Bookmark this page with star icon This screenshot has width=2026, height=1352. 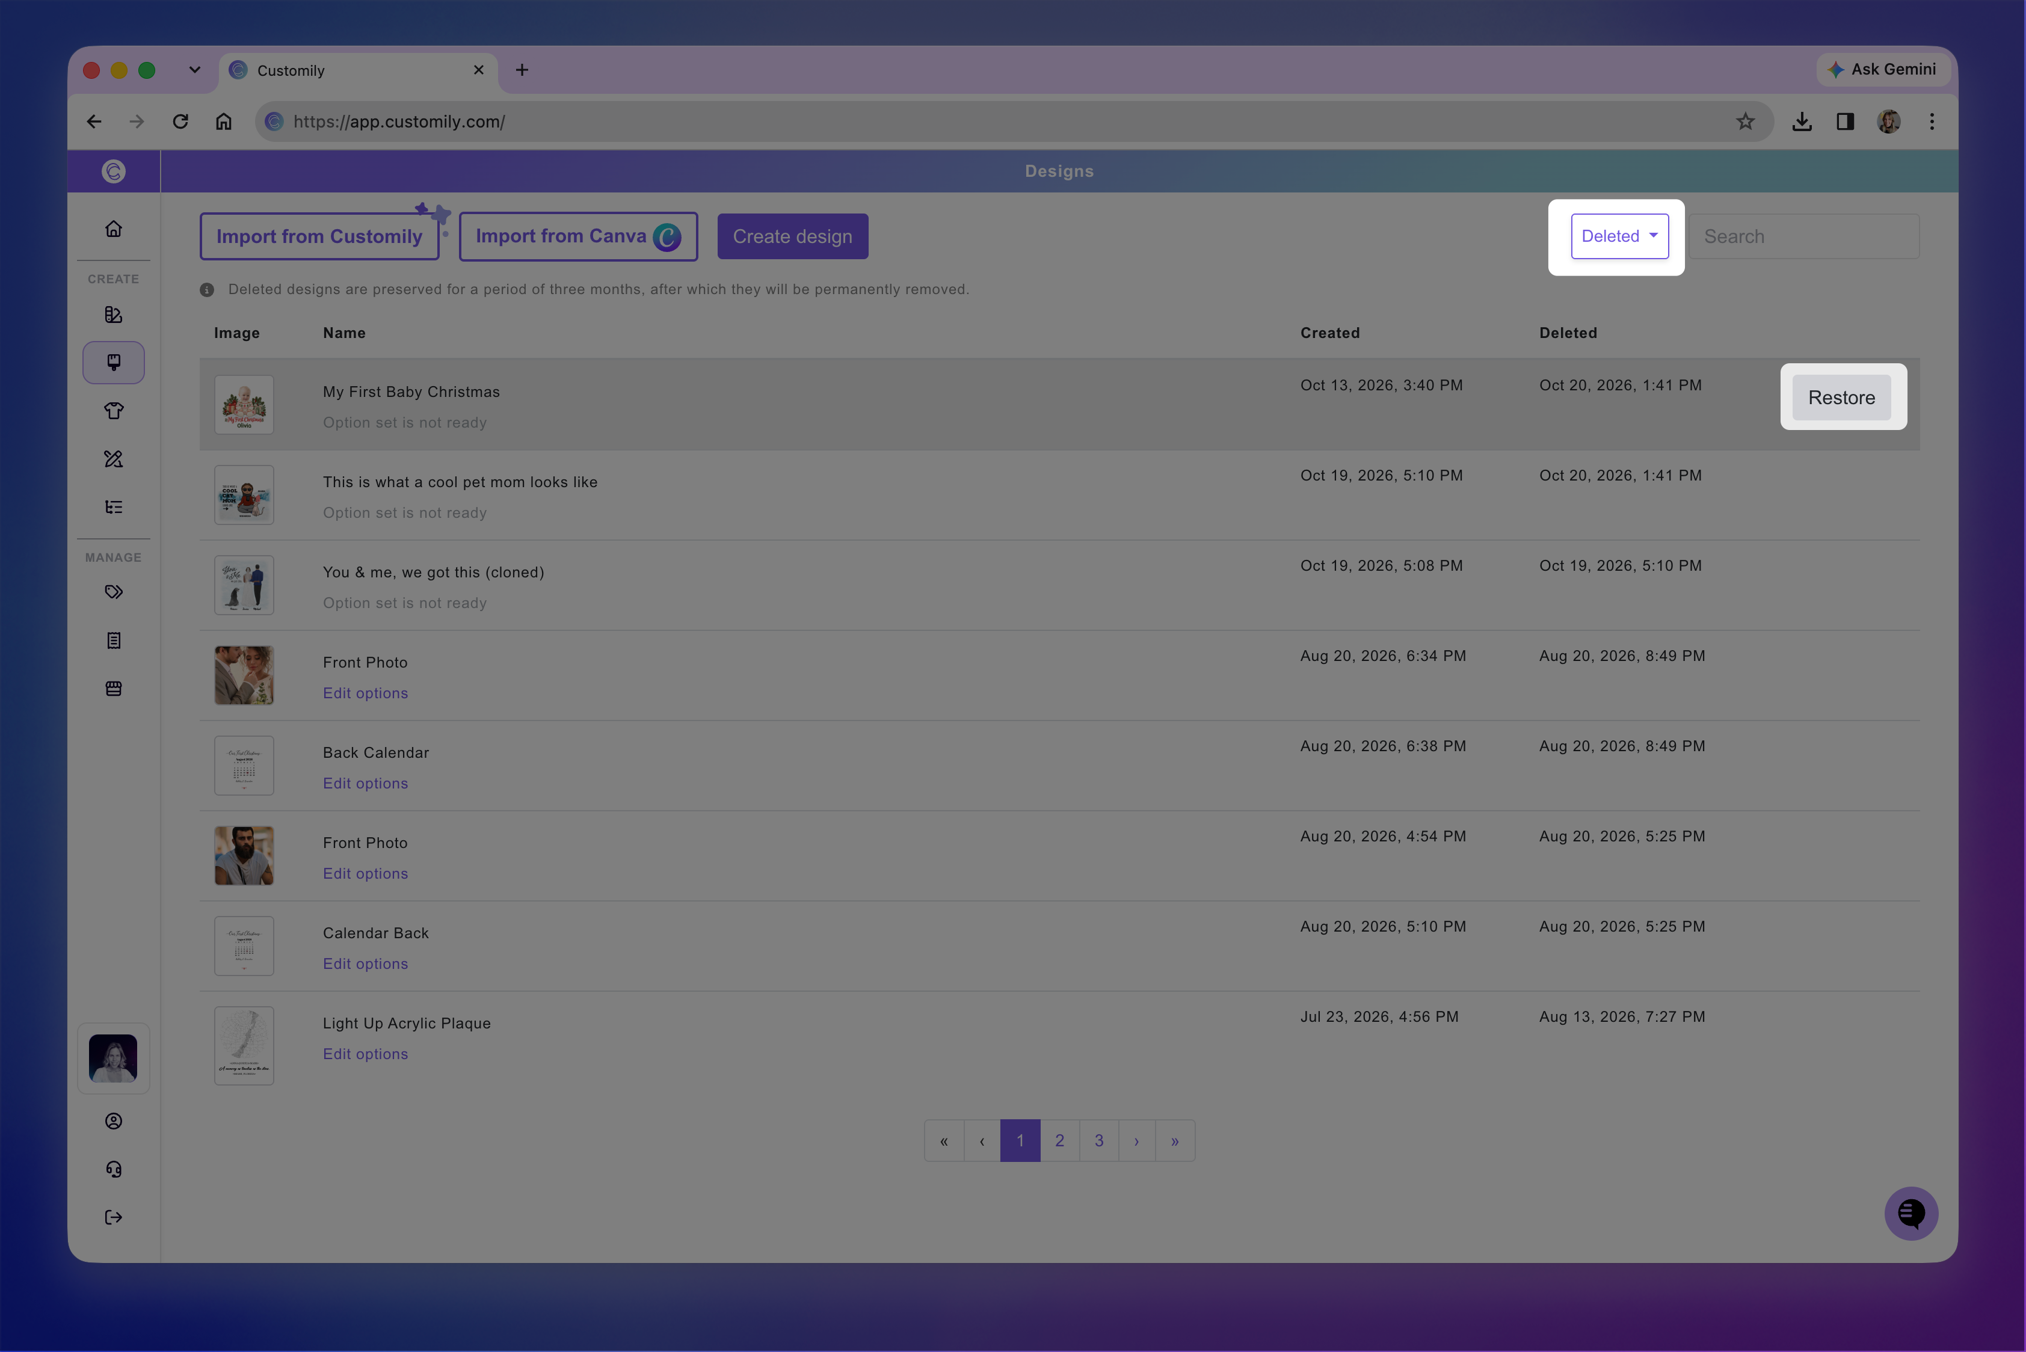click(1745, 121)
